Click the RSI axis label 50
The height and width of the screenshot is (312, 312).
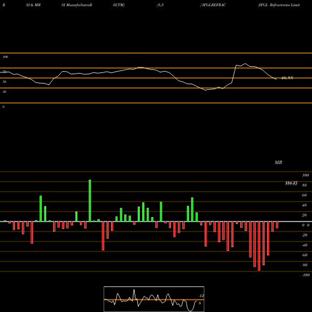coord(4,82)
